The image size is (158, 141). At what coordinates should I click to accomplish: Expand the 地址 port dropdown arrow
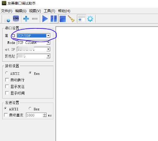(48, 56)
